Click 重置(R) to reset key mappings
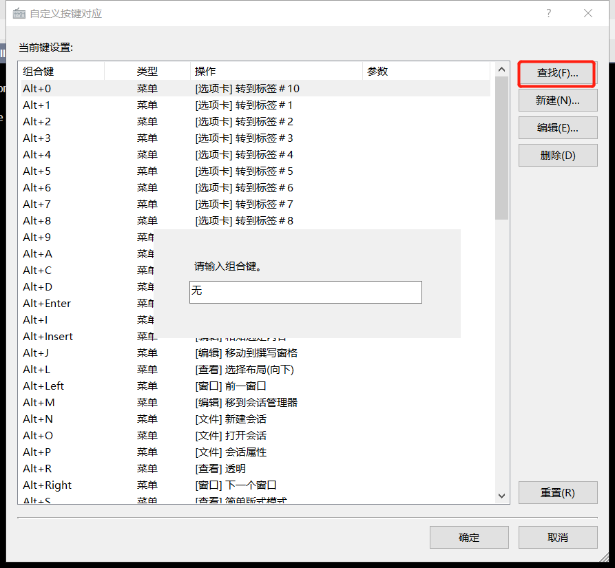615x568 pixels. pyautogui.click(x=558, y=492)
